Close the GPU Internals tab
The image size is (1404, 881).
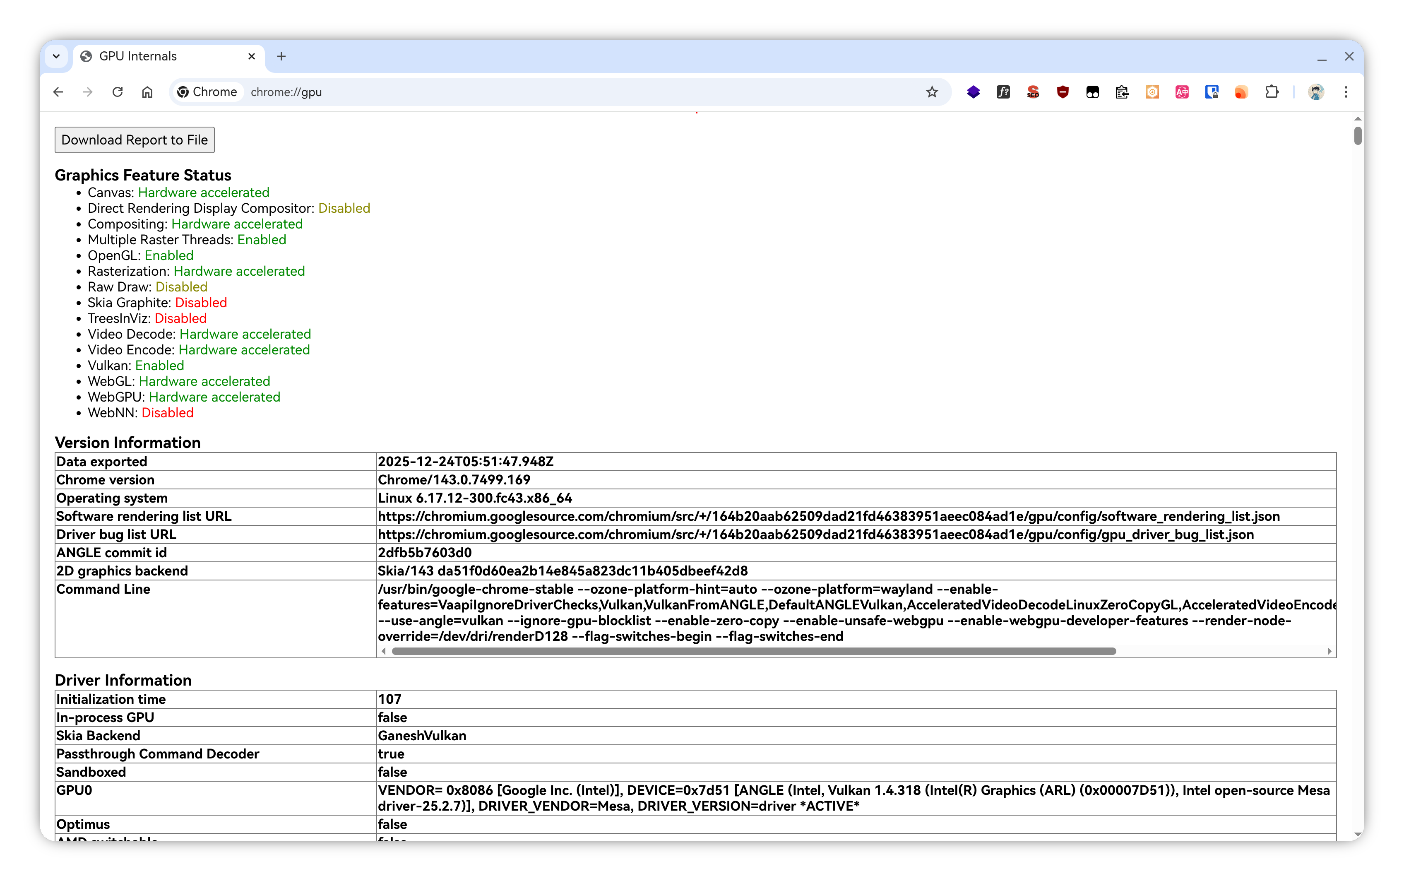point(252,57)
